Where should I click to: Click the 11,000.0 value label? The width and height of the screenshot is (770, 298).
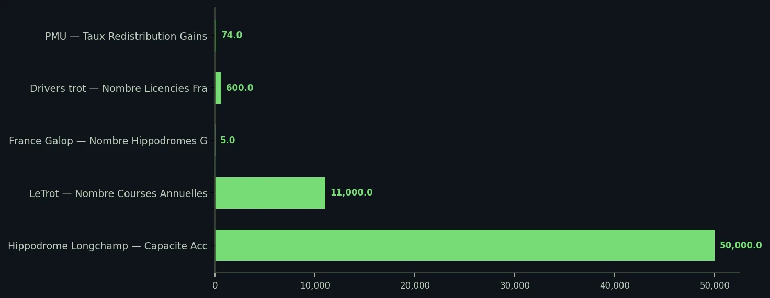(x=352, y=193)
